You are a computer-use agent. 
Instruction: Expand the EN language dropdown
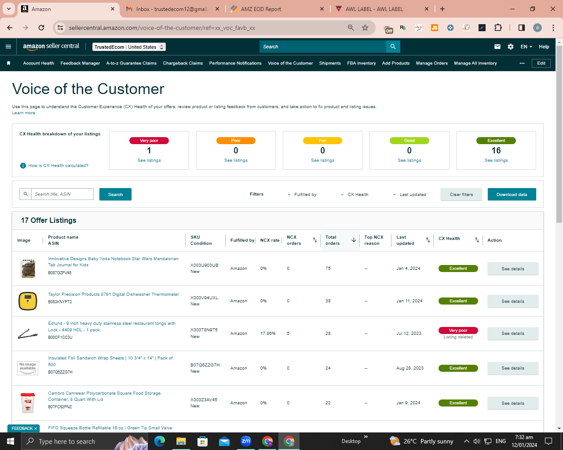[526, 47]
